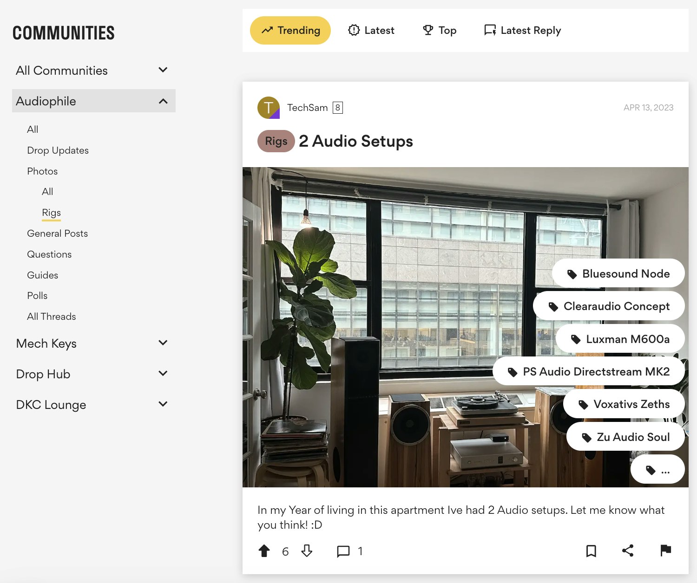Show more product tags via ellipsis tag
697x583 pixels.
tap(658, 470)
